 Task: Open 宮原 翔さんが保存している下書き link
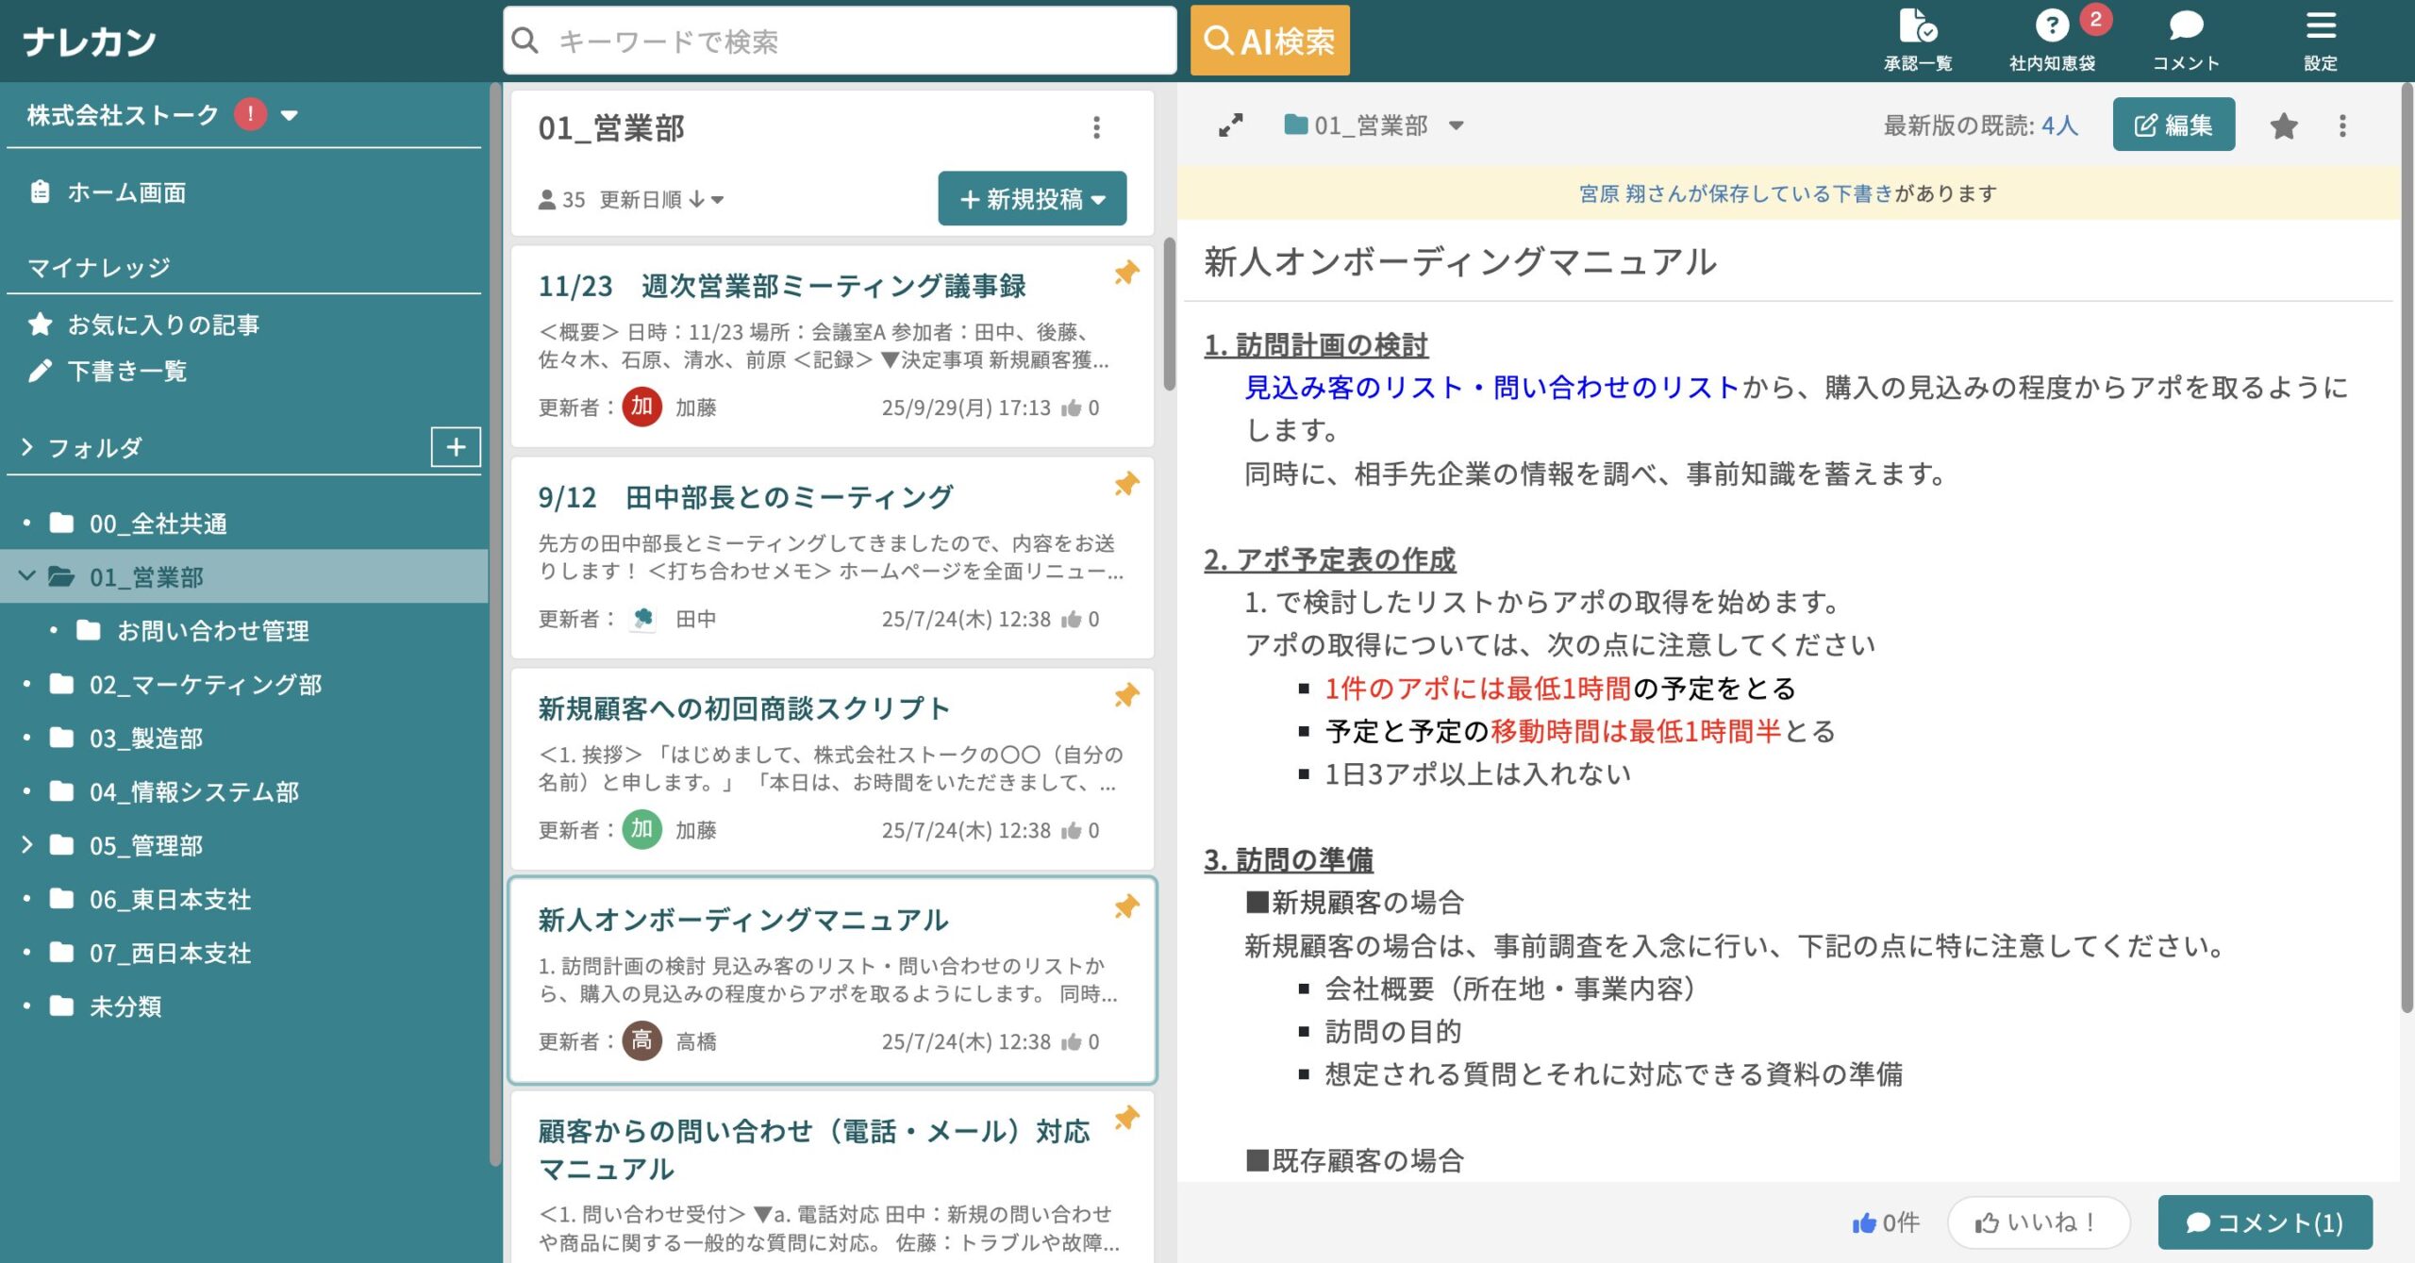[1736, 193]
